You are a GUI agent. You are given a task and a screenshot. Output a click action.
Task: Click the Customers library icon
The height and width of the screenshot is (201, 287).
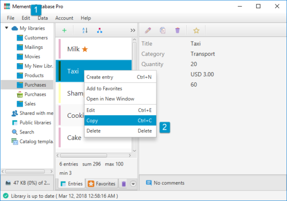(20, 38)
